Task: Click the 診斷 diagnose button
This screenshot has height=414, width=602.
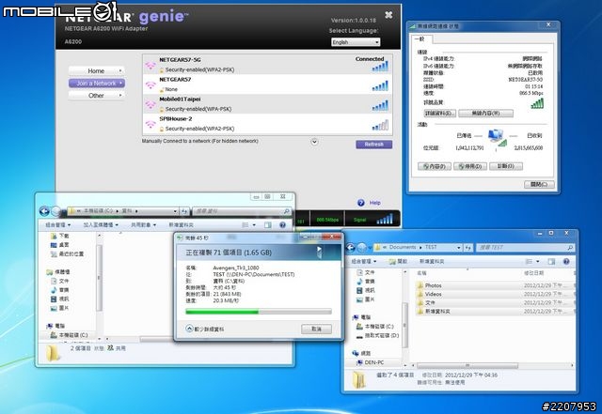Action: 506,166
